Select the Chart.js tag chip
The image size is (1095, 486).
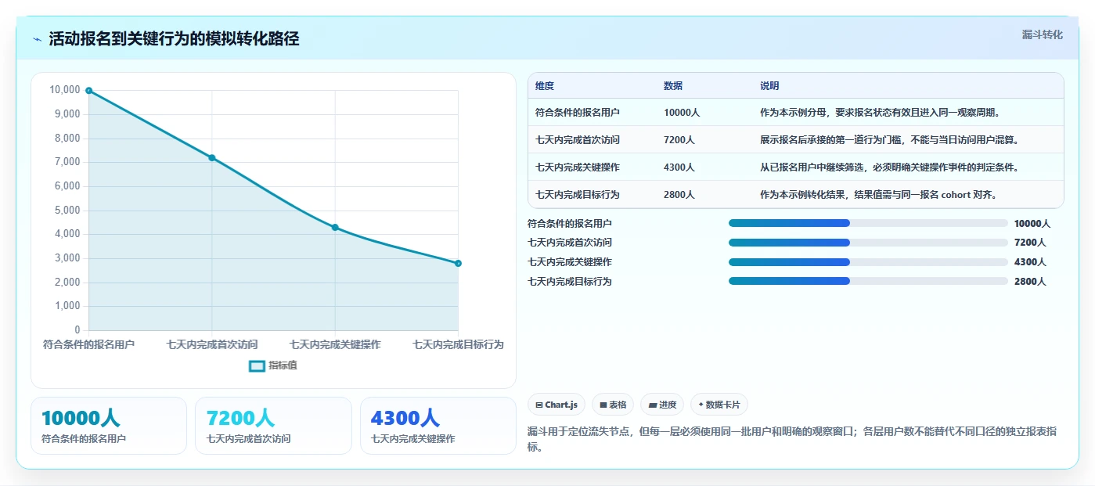(x=557, y=405)
